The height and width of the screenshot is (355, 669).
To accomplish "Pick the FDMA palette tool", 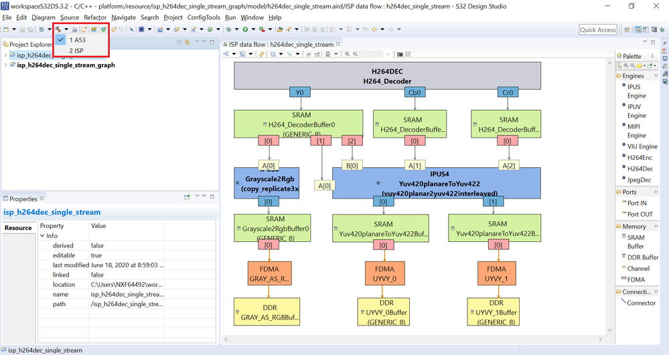I will click(633, 279).
